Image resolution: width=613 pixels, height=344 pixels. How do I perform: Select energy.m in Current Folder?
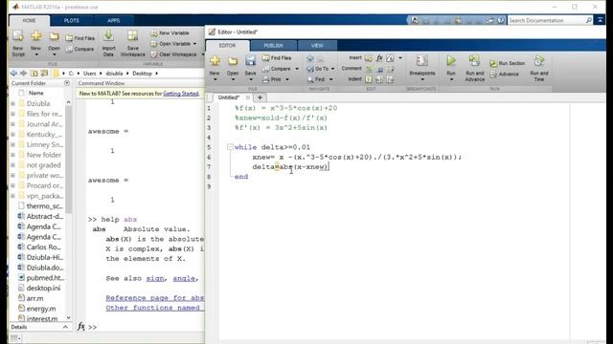[x=41, y=309]
